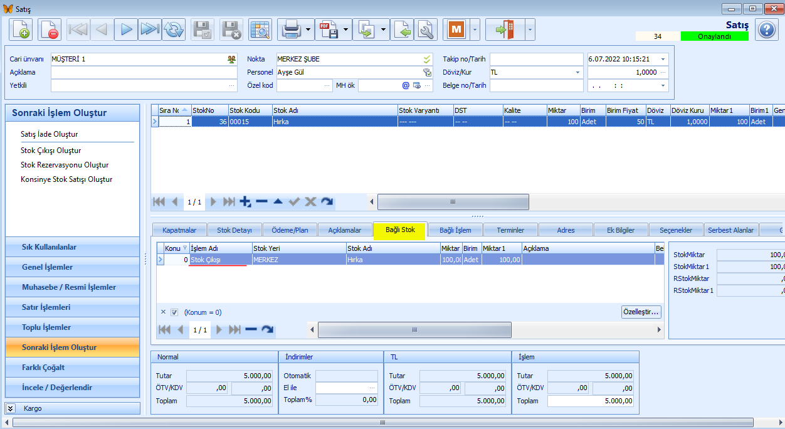Open the date-time 6.07.2022 dropdown

(663, 59)
